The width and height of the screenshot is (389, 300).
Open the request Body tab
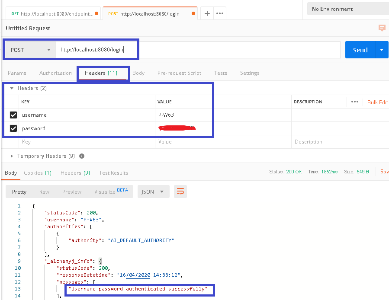tap(138, 73)
